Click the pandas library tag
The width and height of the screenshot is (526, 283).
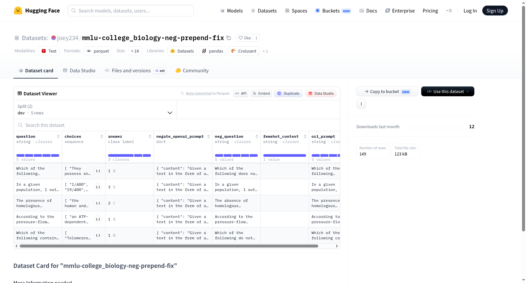click(x=212, y=51)
